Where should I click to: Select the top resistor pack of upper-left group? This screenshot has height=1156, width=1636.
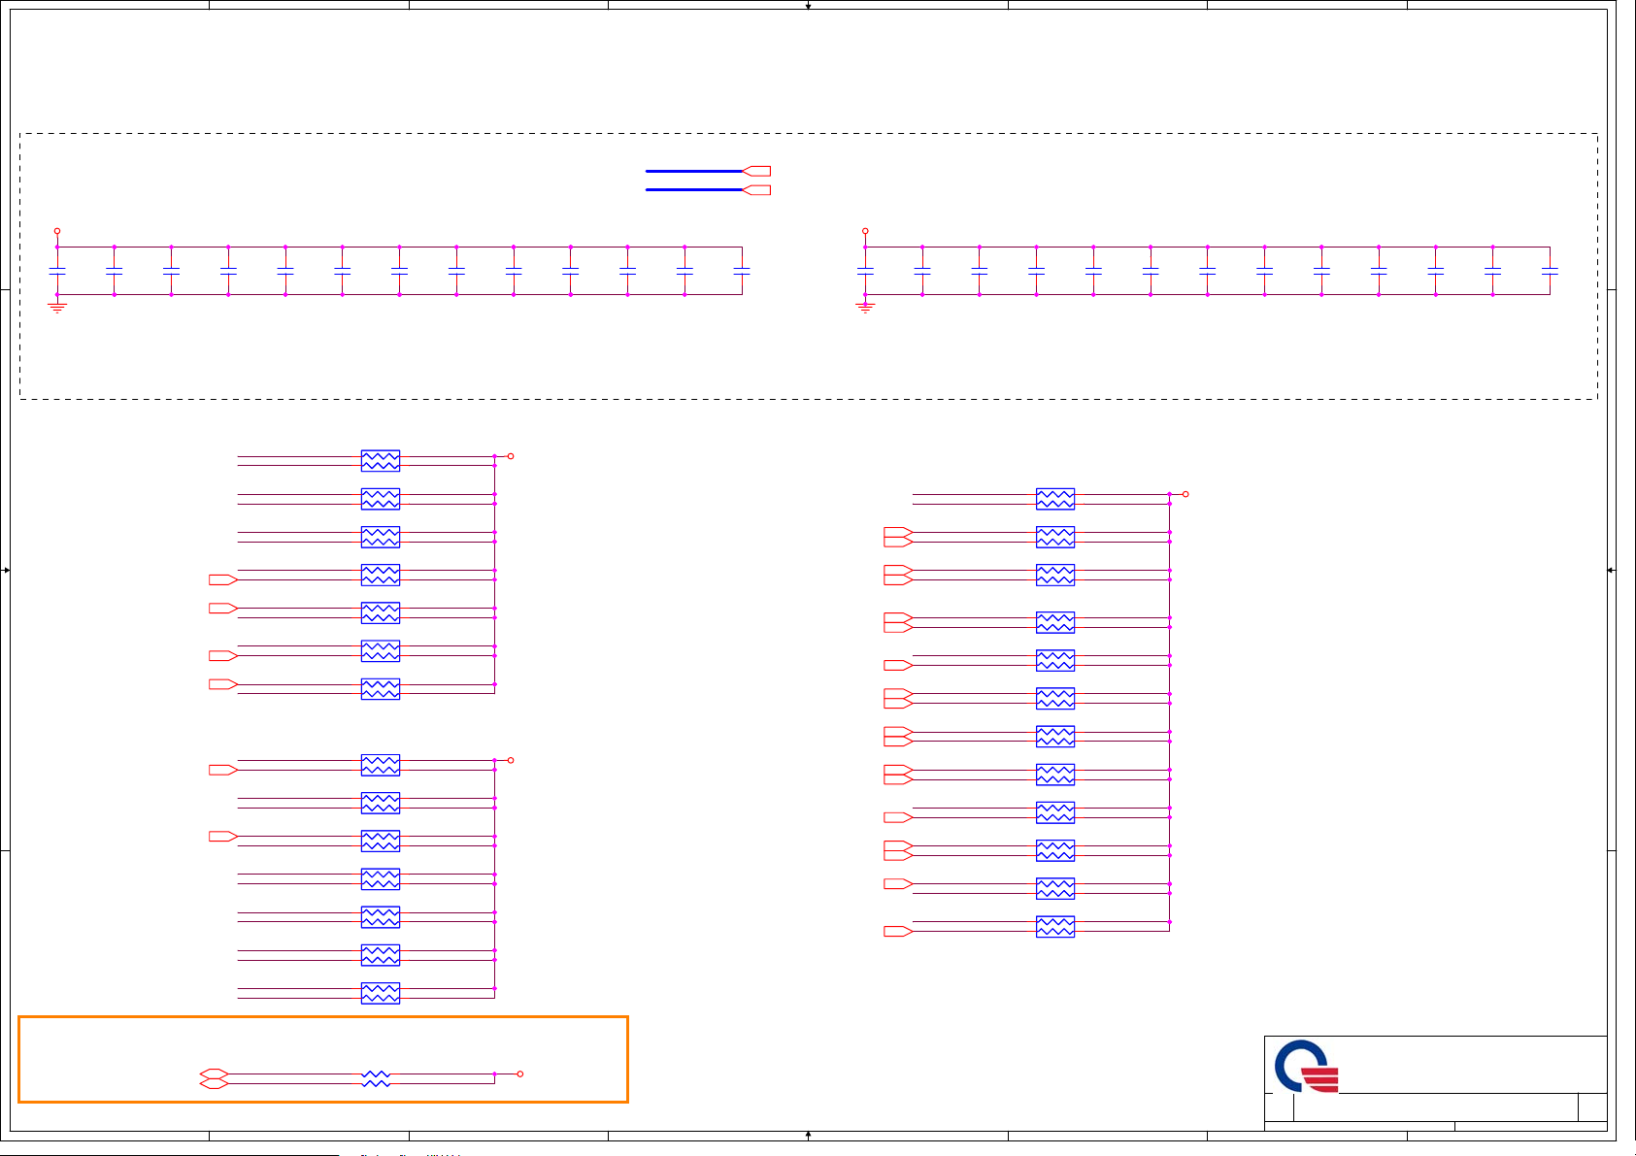point(381,461)
